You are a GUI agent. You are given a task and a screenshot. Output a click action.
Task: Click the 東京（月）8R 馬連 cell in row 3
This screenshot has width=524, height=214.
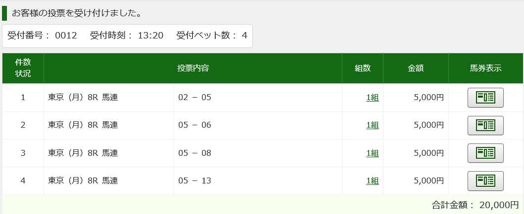click(x=83, y=153)
